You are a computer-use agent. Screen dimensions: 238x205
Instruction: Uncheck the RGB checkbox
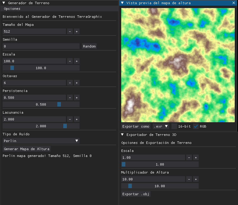pos(196,126)
